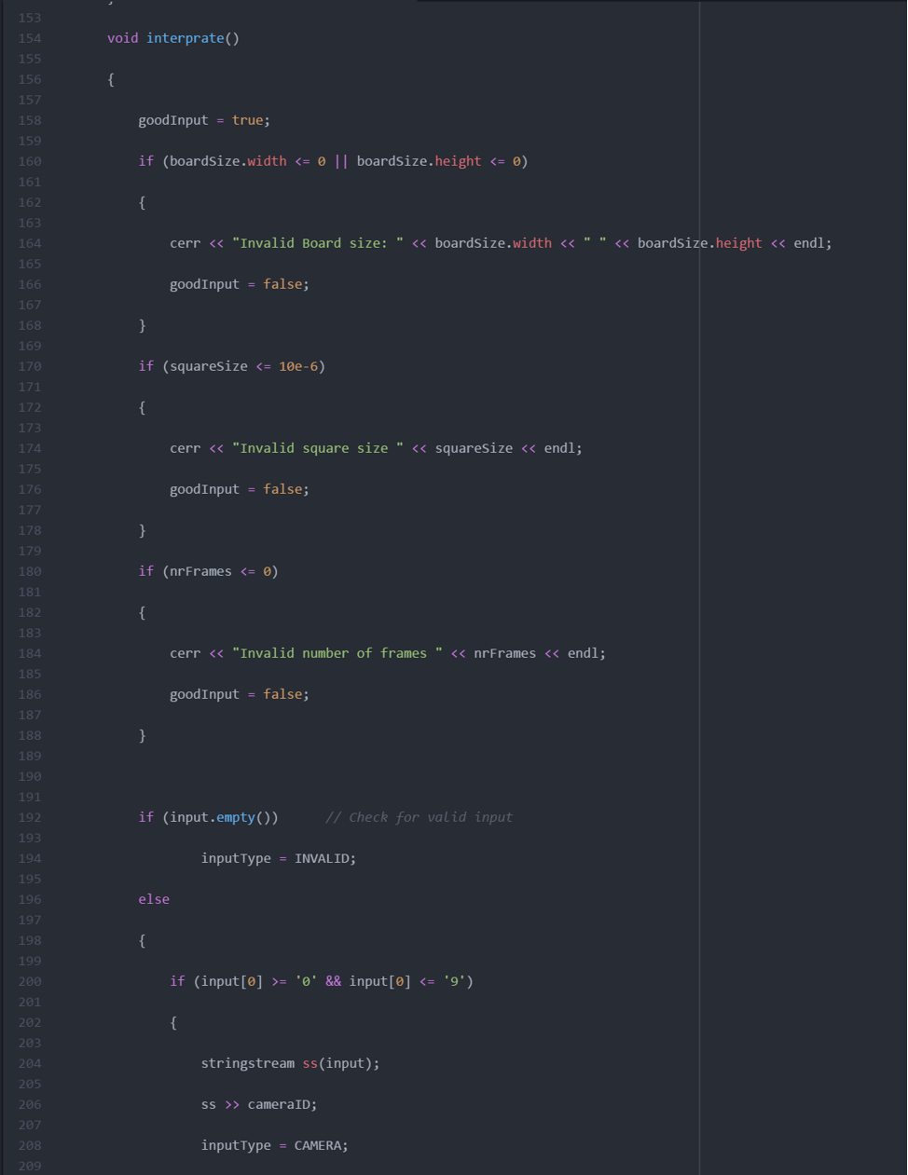Click 'ss >> cameraID;' on line 206
The image size is (908, 1175).
[259, 1104]
